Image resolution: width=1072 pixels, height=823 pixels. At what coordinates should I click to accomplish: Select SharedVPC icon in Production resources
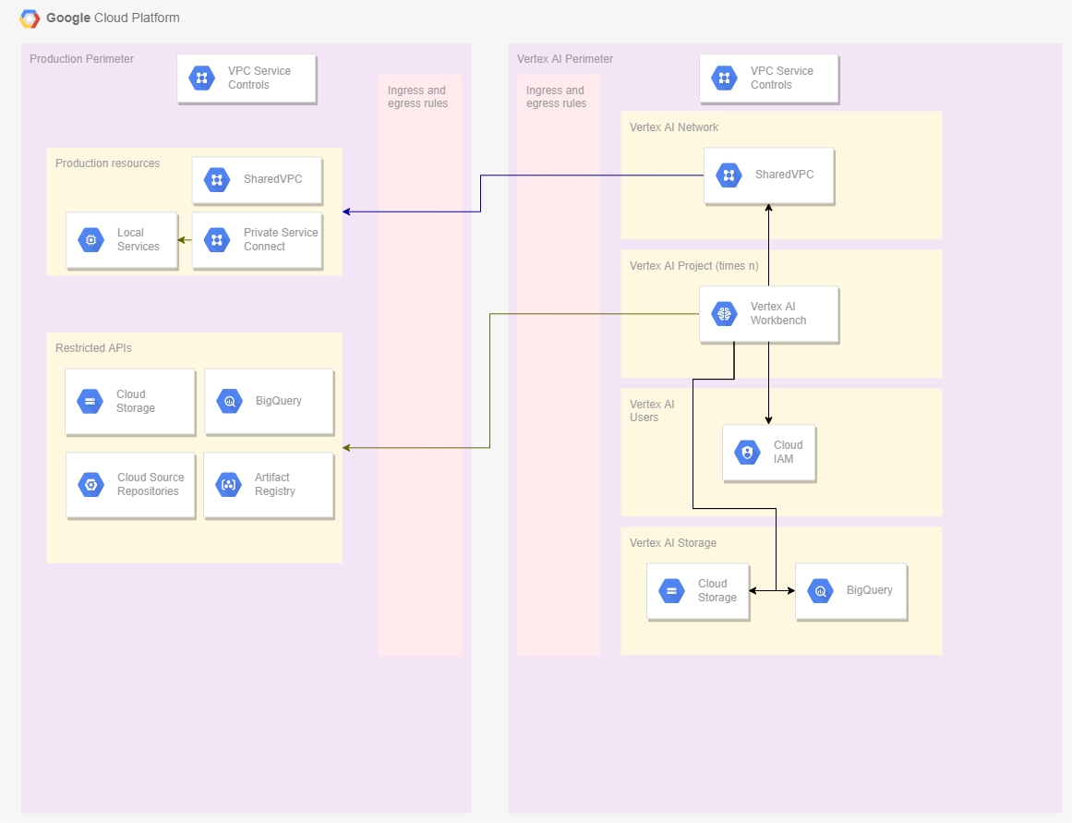click(217, 180)
